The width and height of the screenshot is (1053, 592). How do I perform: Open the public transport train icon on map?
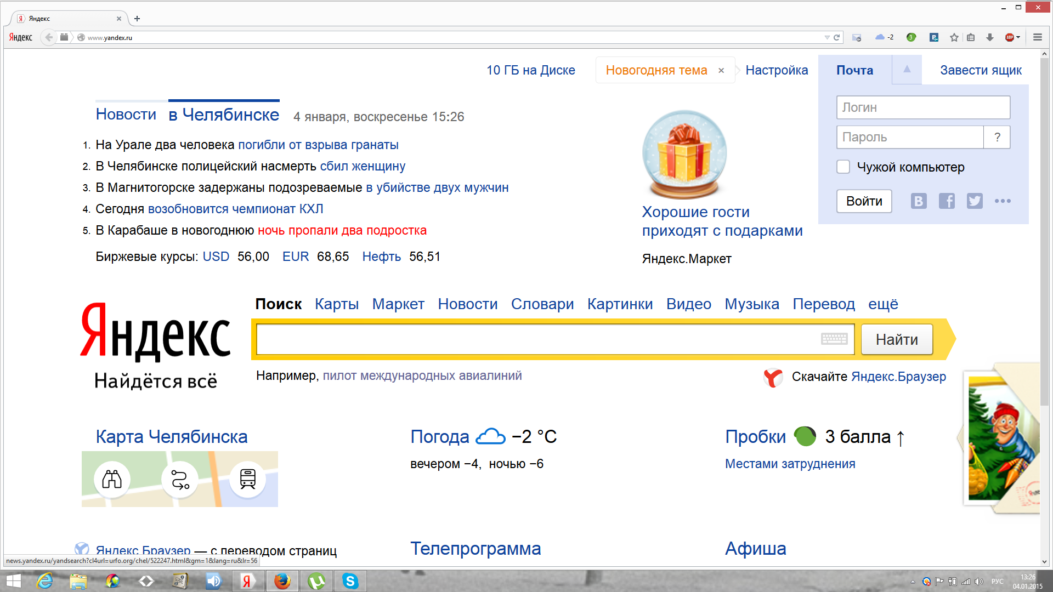(x=248, y=480)
